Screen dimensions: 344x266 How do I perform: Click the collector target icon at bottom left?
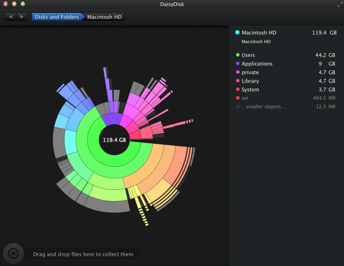click(13, 253)
